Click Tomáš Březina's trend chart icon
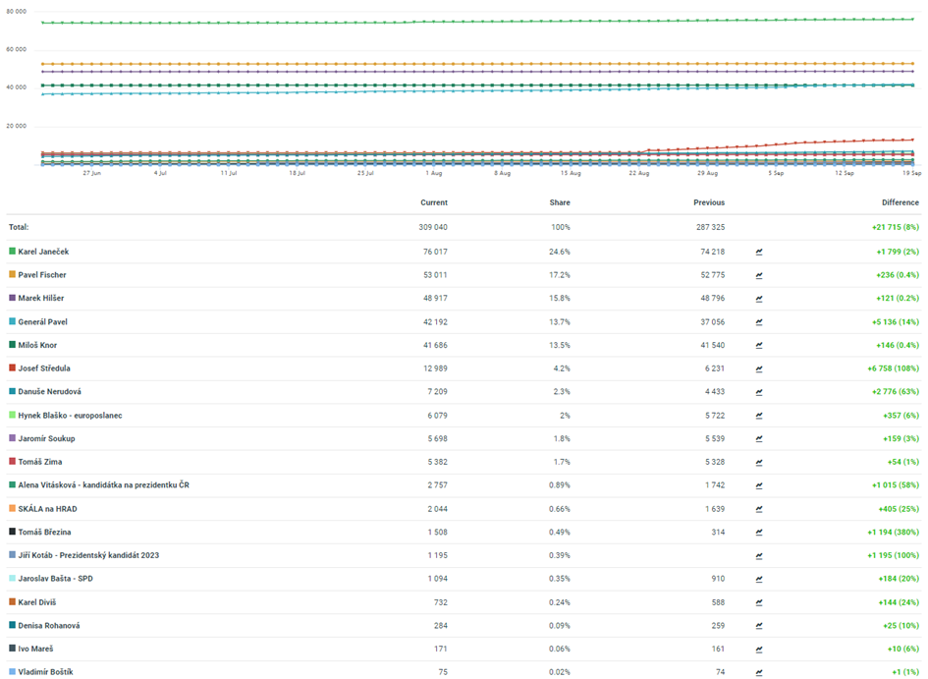The height and width of the screenshot is (679, 928). coord(759,533)
